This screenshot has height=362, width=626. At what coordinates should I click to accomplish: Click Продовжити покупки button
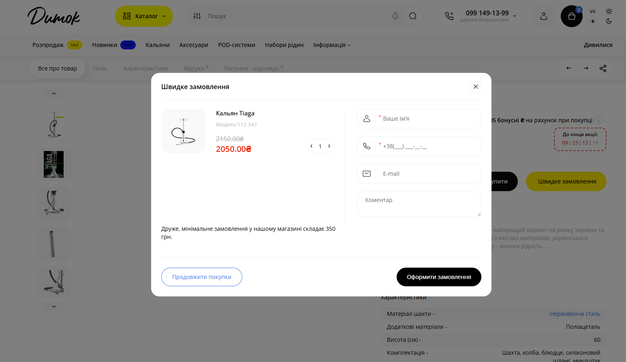pos(202,277)
